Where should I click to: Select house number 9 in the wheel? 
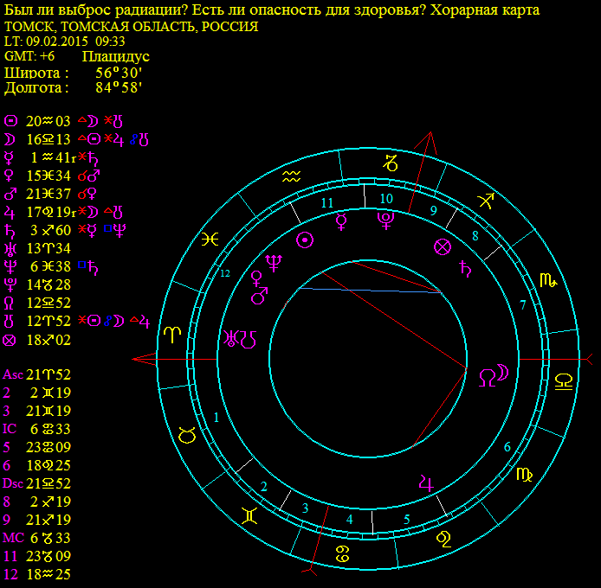[434, 210]
